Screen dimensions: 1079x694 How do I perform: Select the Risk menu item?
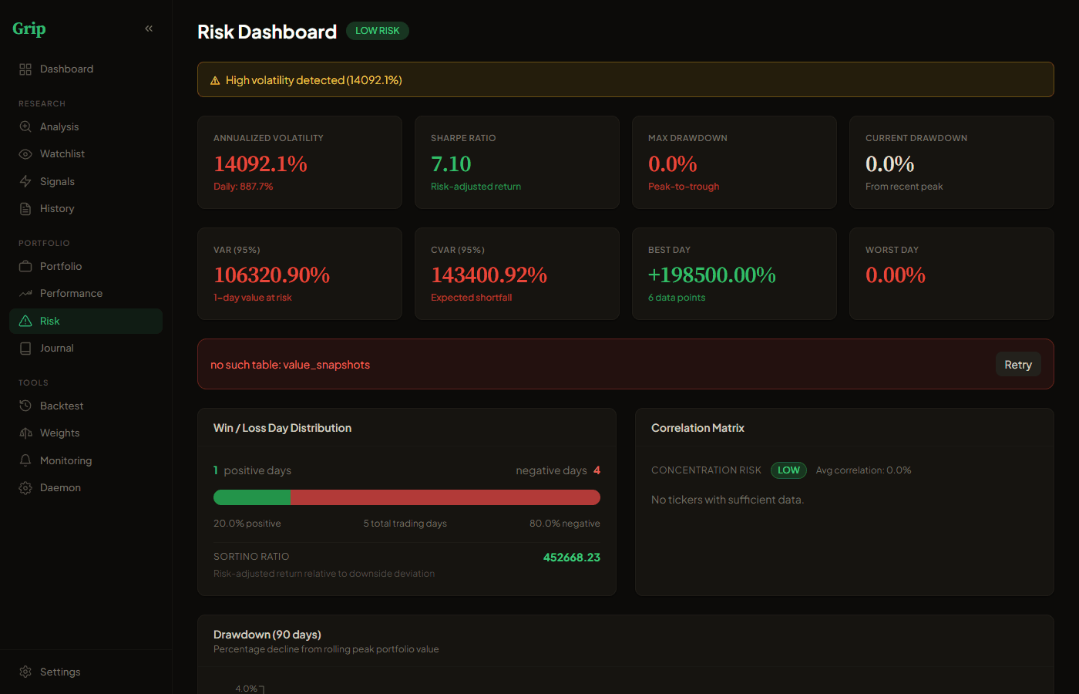point(50,321)
